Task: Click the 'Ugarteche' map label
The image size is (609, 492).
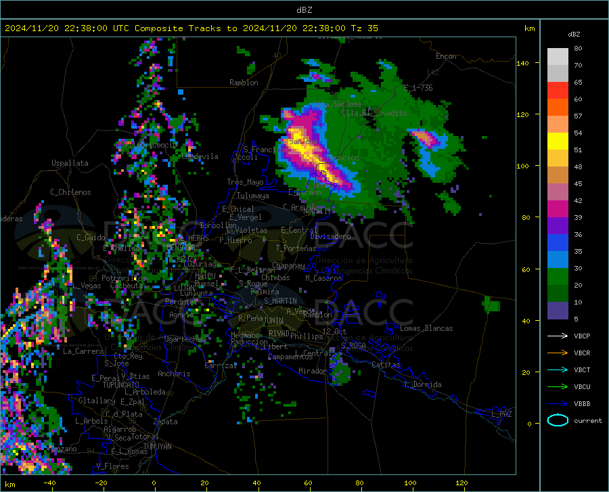Action: 183,339
